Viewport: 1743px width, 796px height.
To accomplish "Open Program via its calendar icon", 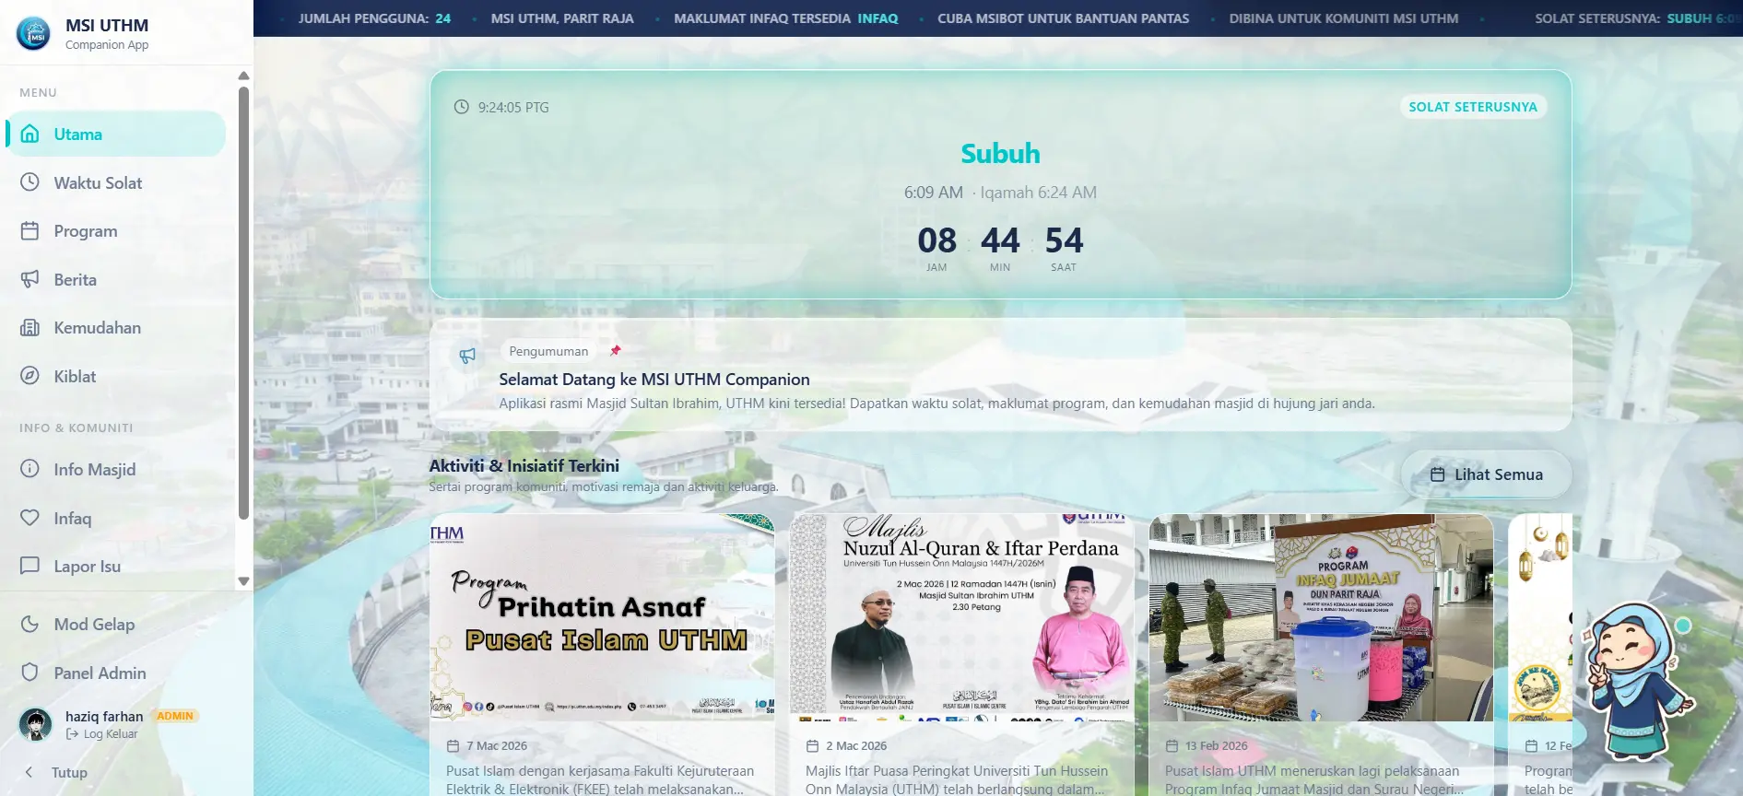I will 29,231.
